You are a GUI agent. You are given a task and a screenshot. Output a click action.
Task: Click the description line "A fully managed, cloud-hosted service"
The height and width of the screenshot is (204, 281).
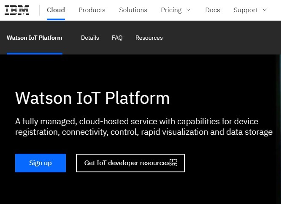pos(86,122)
